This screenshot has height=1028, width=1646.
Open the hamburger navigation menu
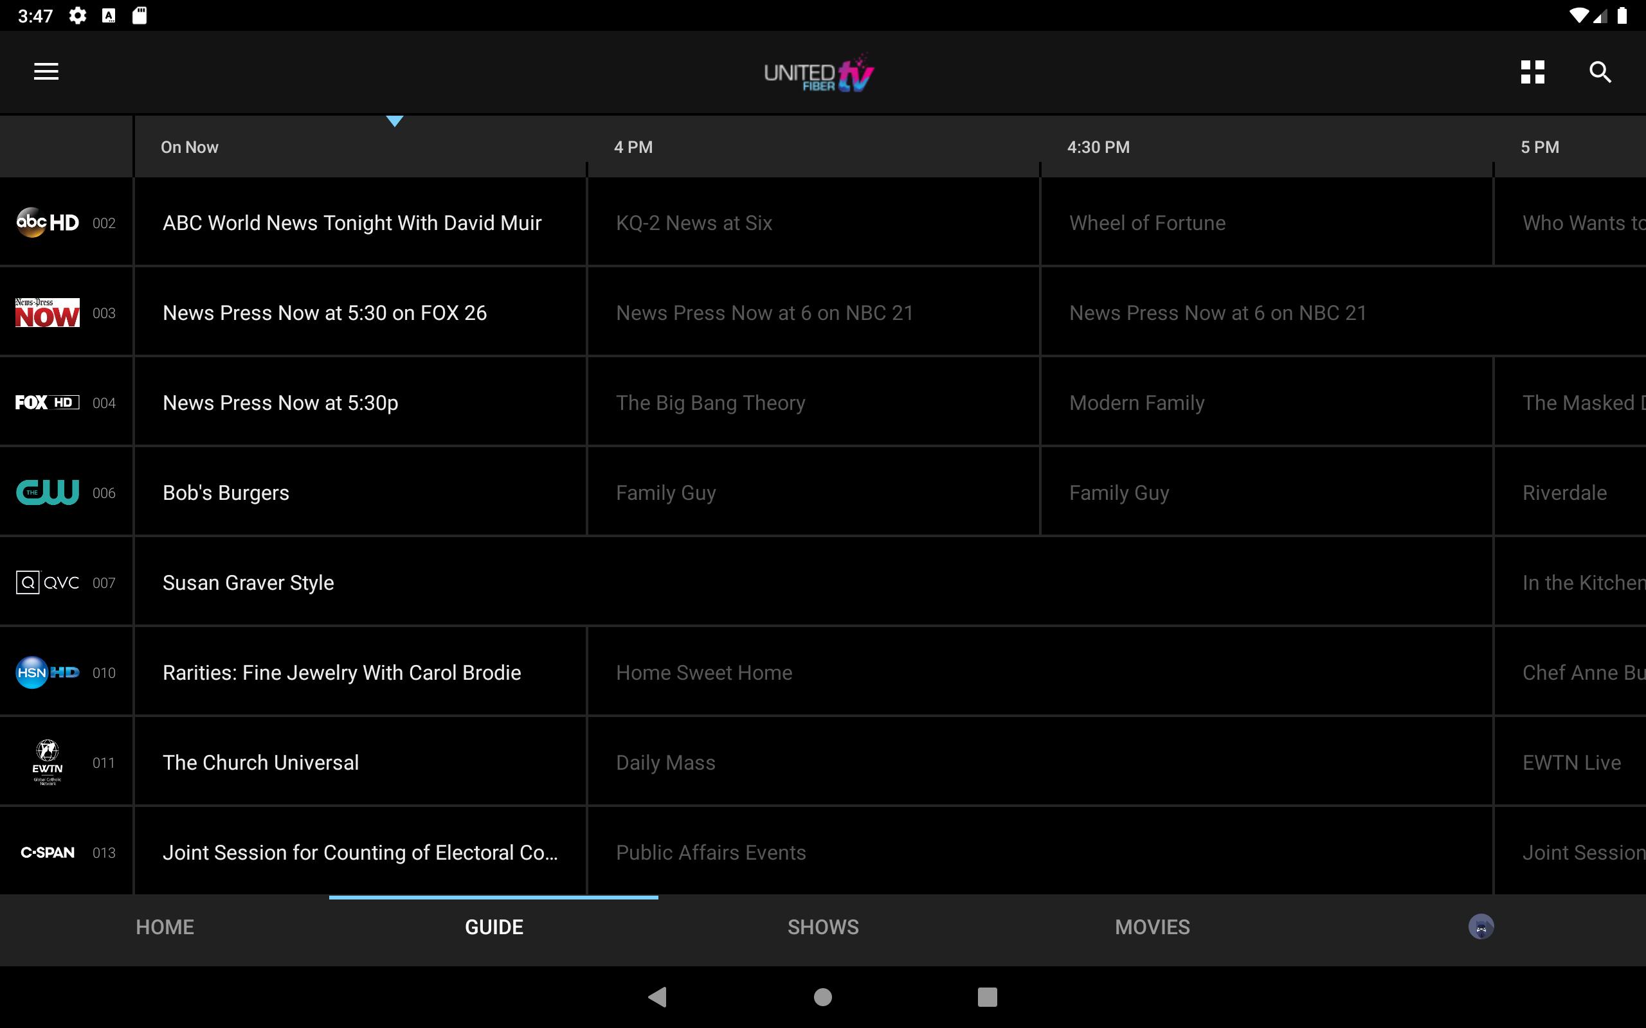pyautogui.click(x=46, y=71)
